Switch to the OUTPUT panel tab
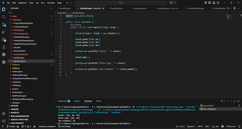242x129 pixels. pos(77,101)
